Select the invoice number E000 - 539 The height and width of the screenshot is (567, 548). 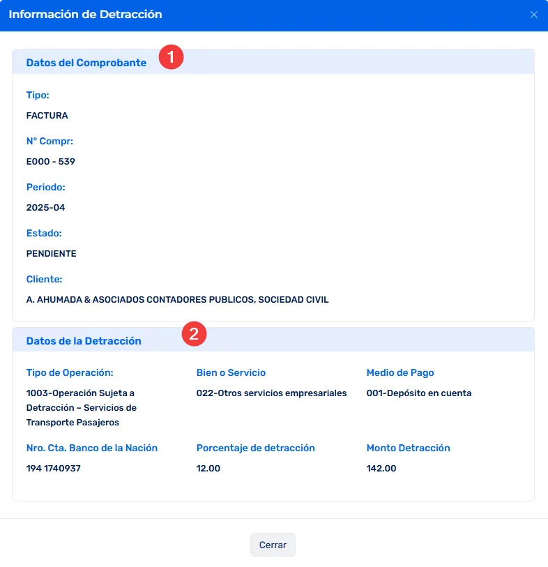pos(50,161)
